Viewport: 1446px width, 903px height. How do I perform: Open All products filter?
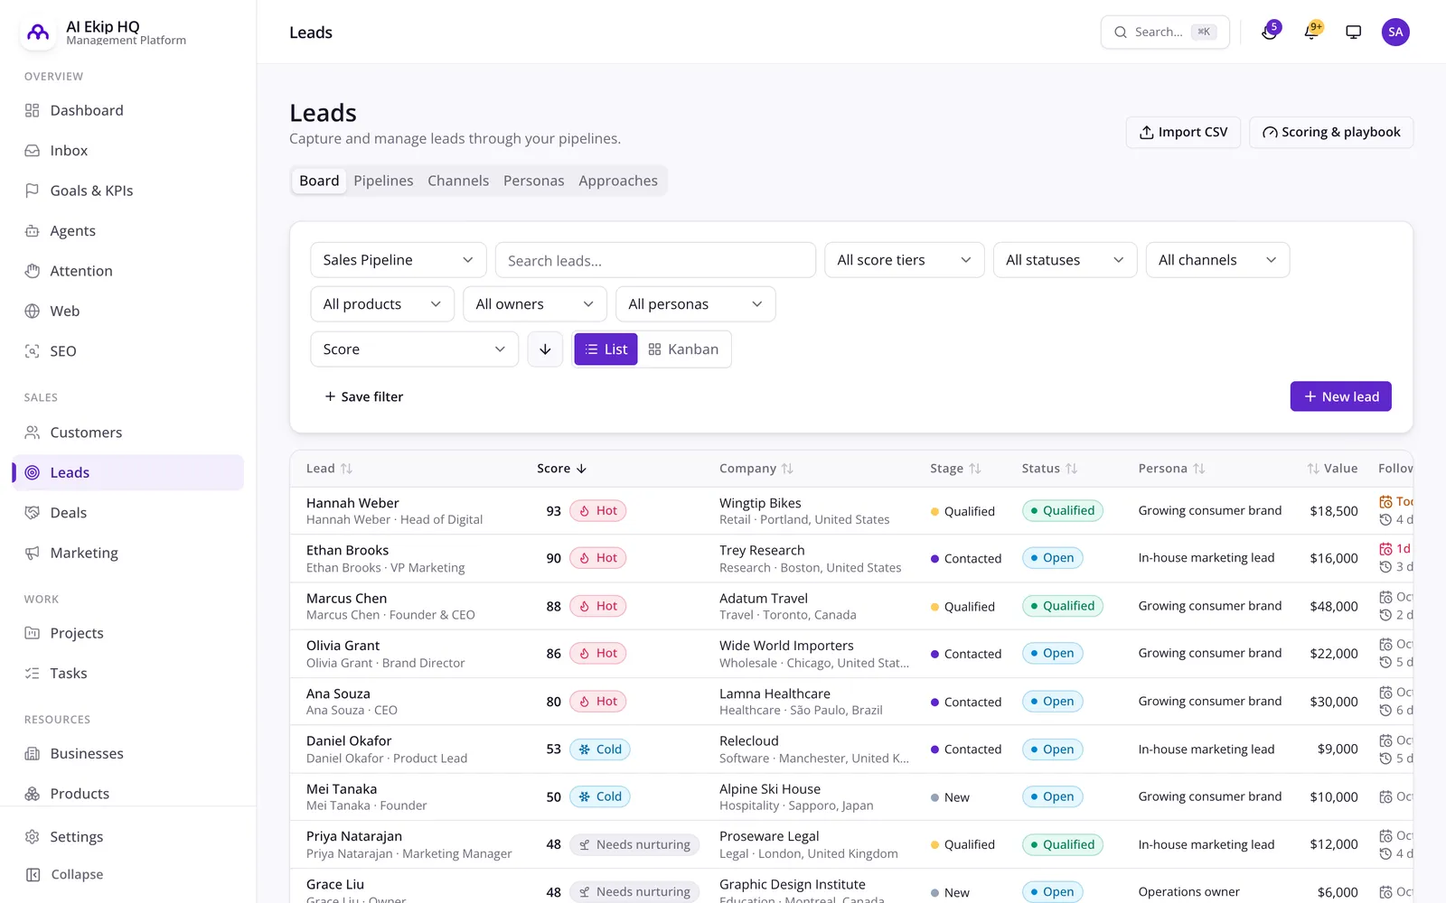[x=382, y=304]
